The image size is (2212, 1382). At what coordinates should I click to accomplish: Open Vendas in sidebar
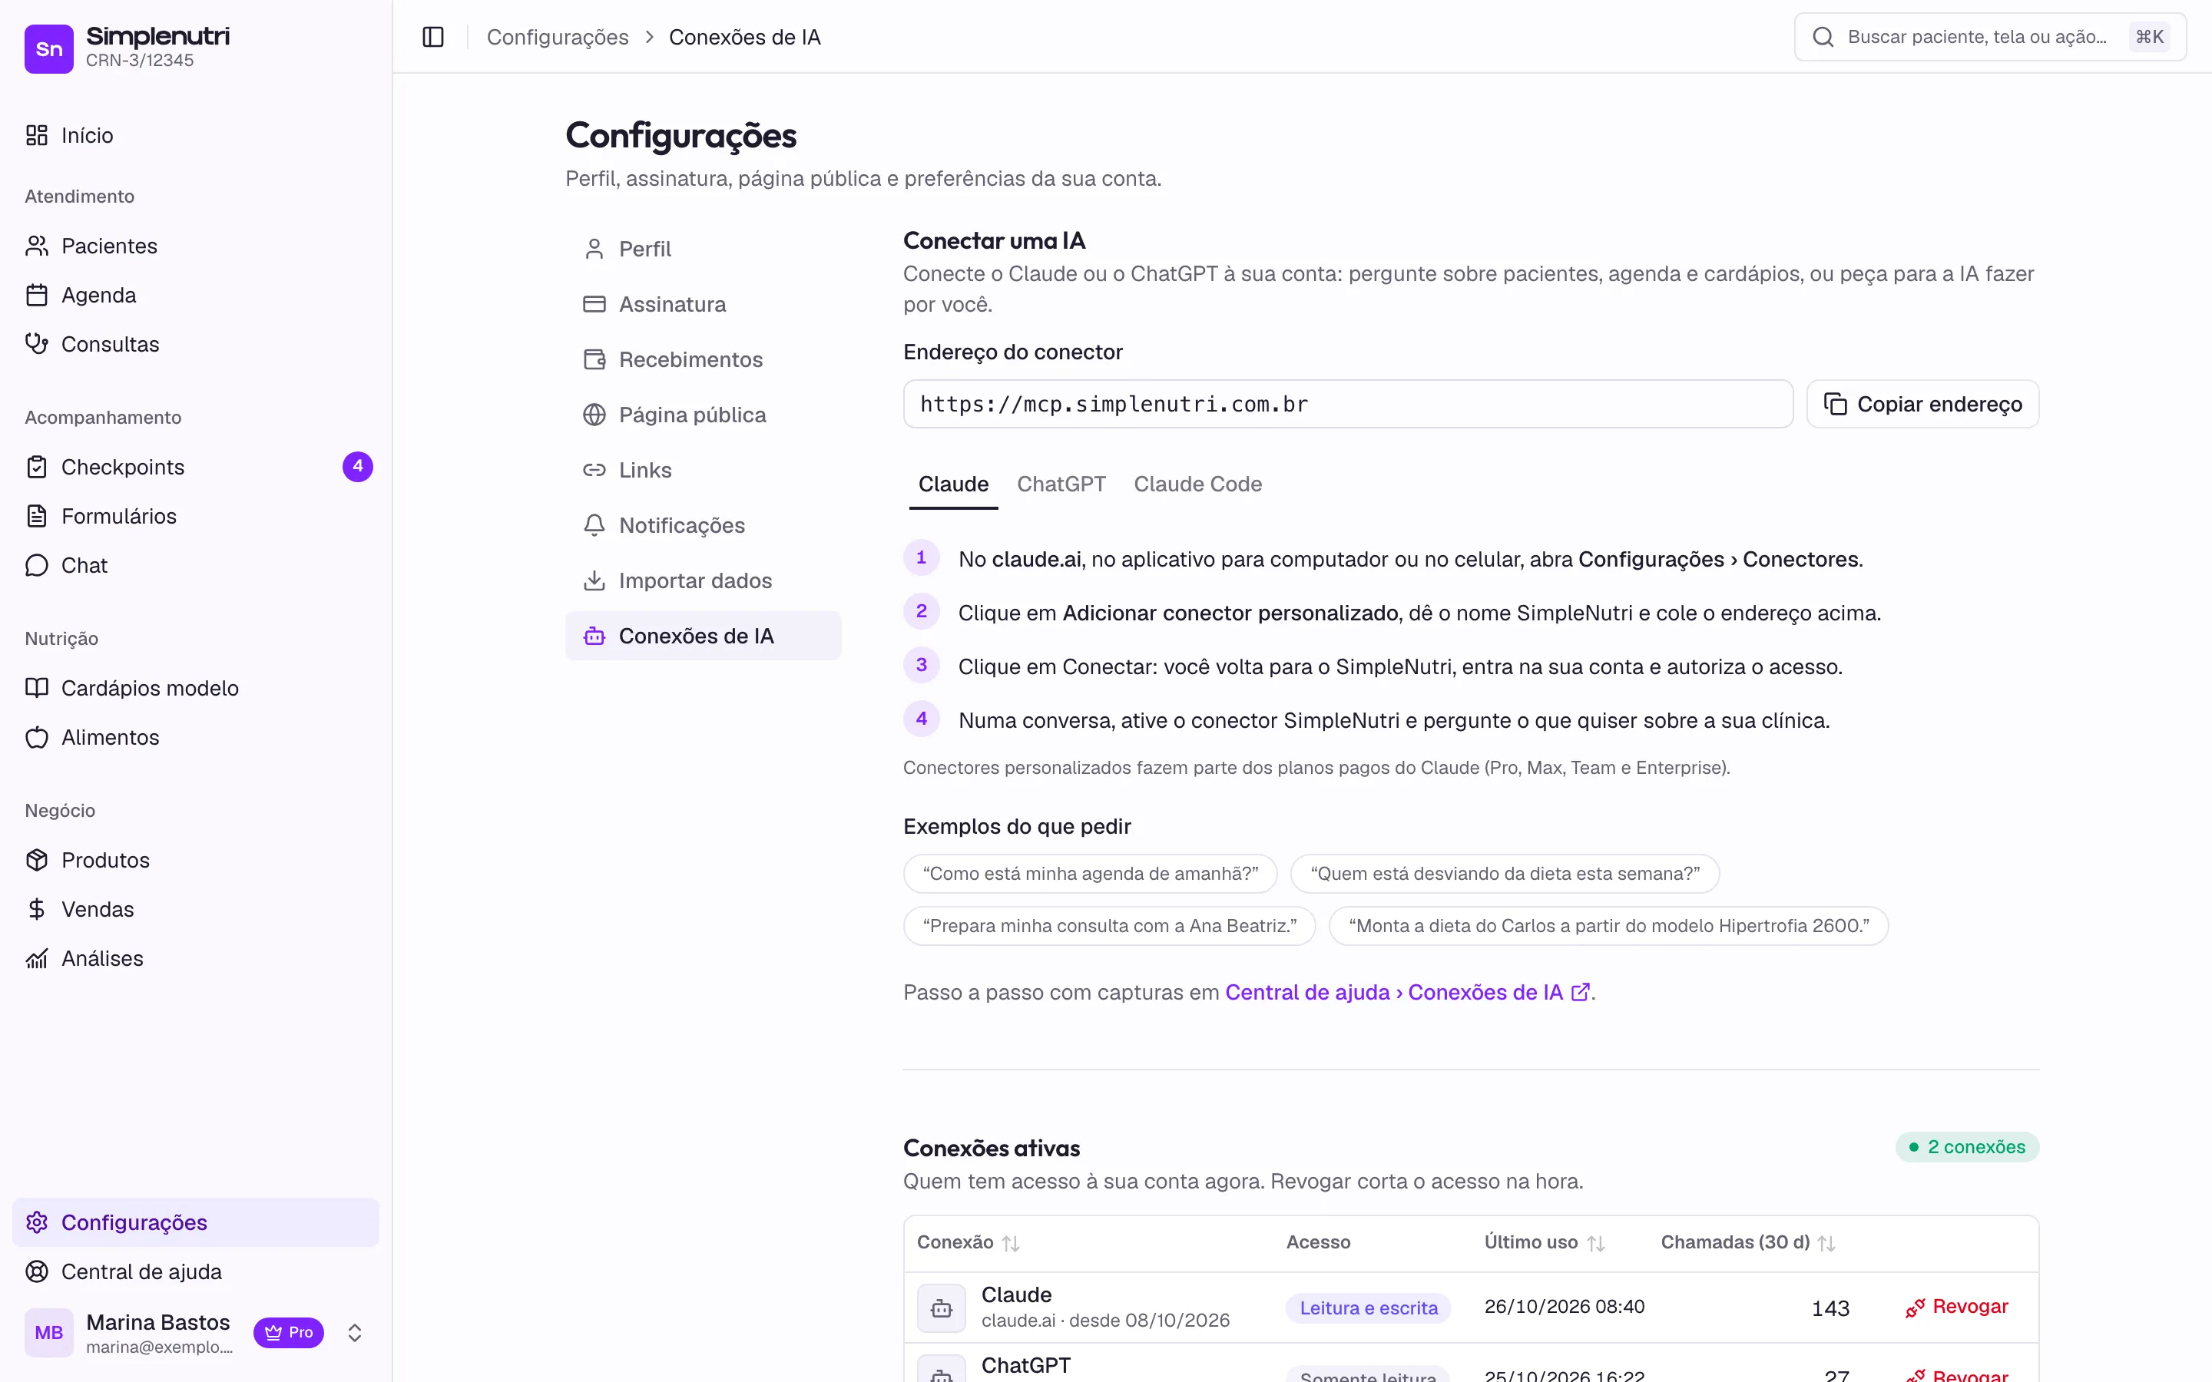pos(196,910)
